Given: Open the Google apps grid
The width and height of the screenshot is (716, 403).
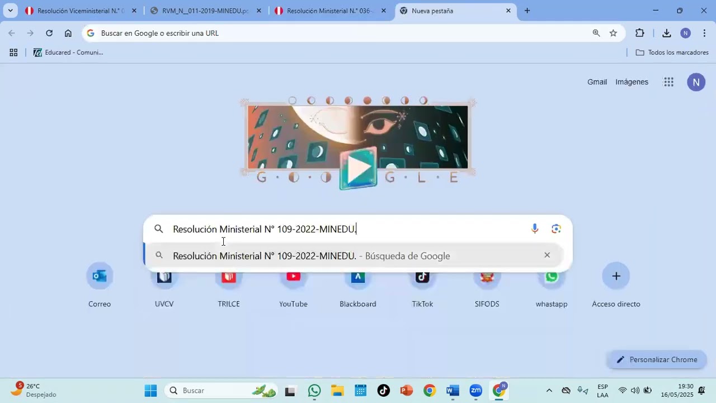Looking at the screenshot, I should pos(668,82).
